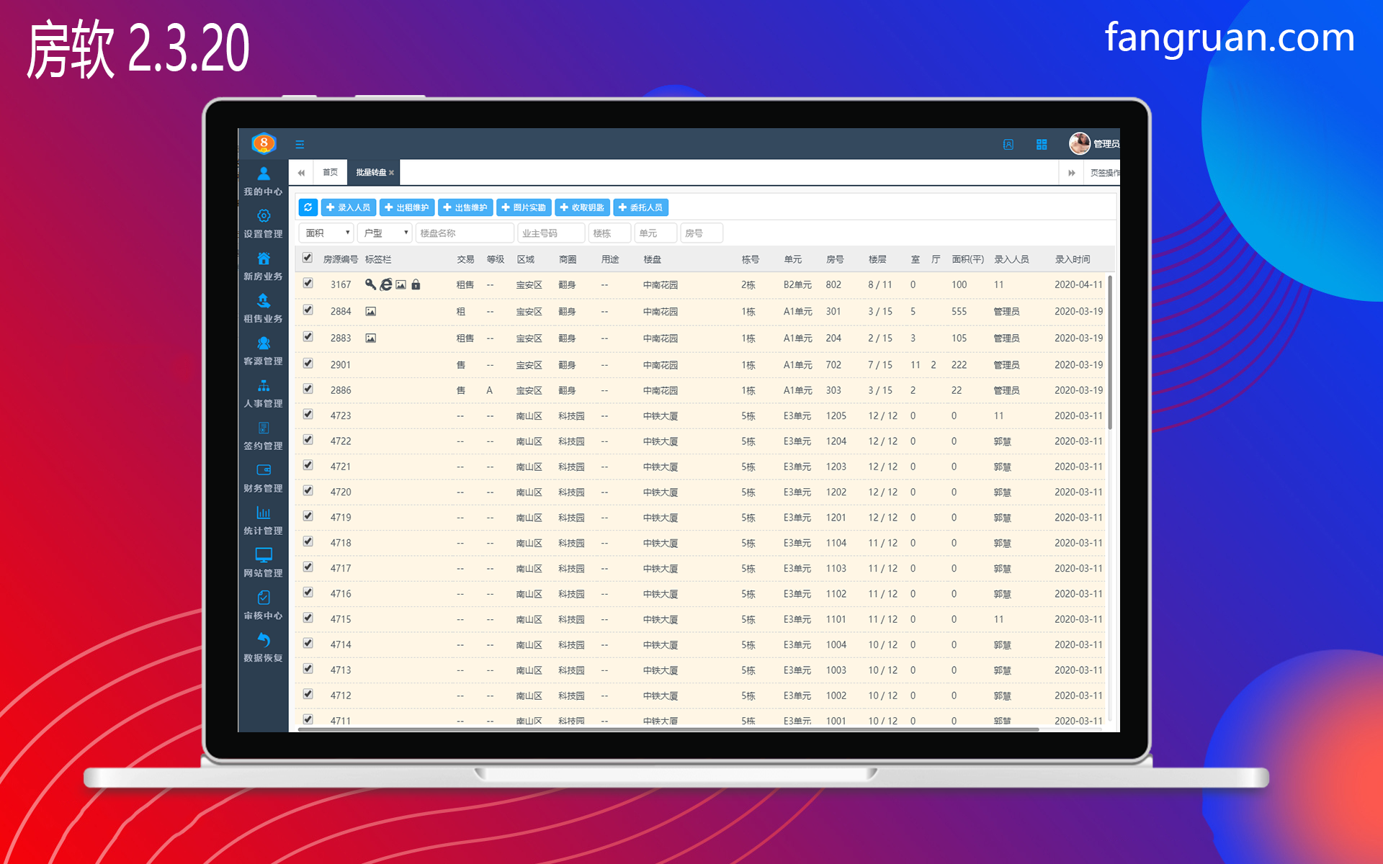Click the key icon on row 3167
1383x864 pixels.
[x=370, y=284]
